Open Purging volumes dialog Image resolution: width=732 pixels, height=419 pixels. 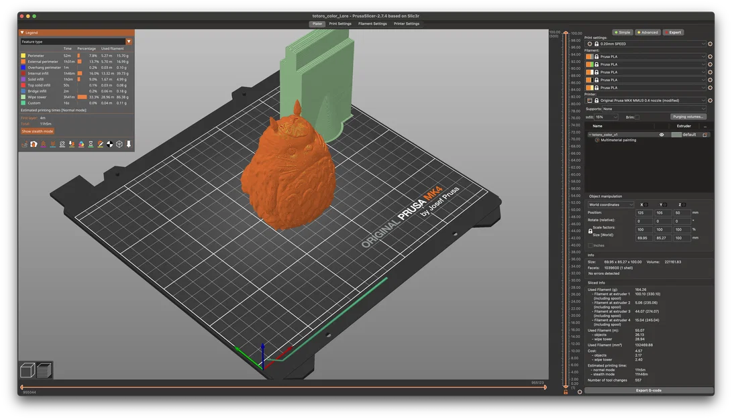[688, 117]
